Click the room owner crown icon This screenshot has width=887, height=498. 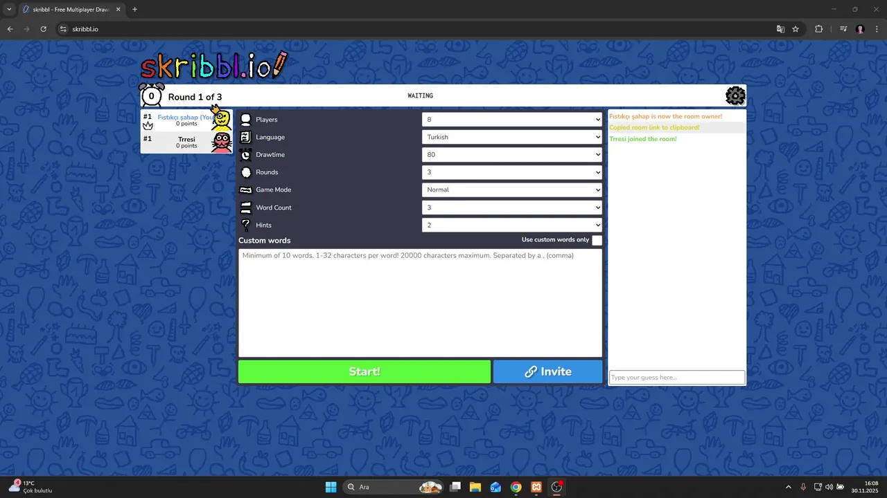point(148,126)
